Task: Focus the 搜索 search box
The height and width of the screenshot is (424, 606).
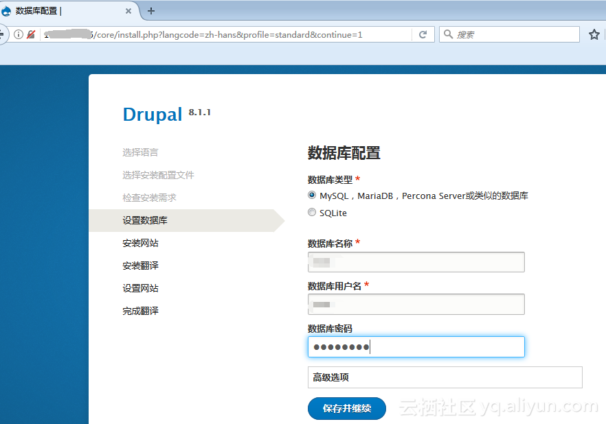Action: click(509, 34)
